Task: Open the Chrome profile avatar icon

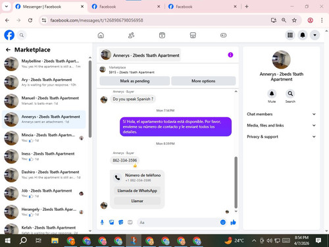Action: (x=310, y=20)
